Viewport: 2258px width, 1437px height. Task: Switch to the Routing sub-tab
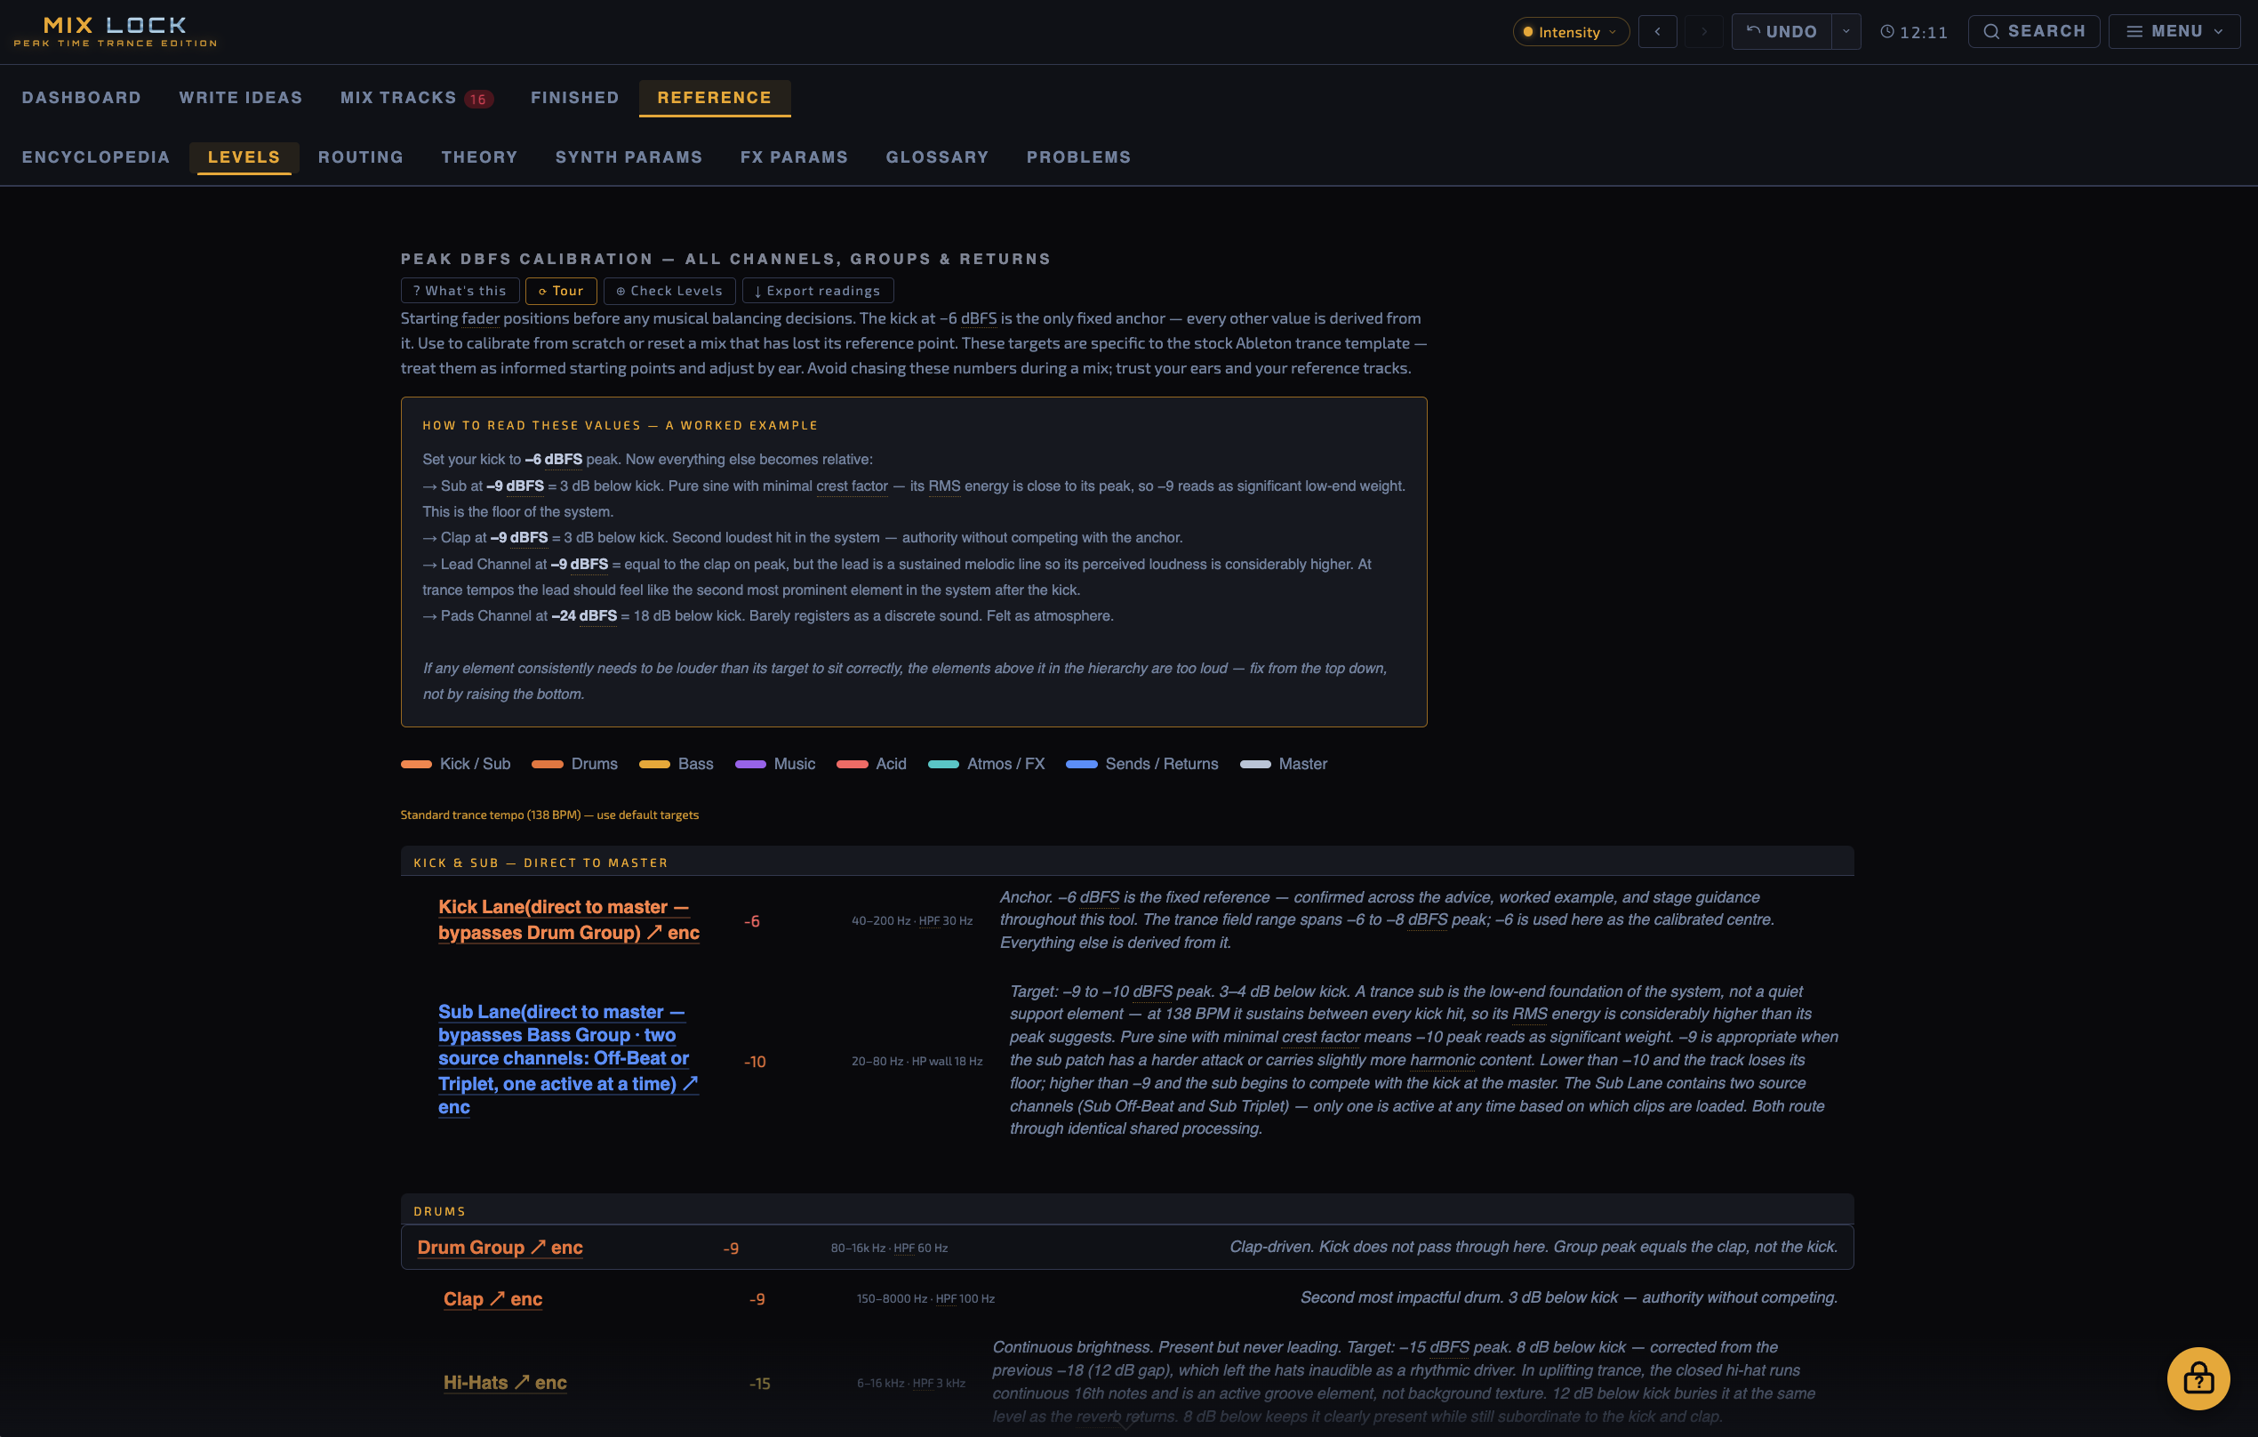click(360, 157)
